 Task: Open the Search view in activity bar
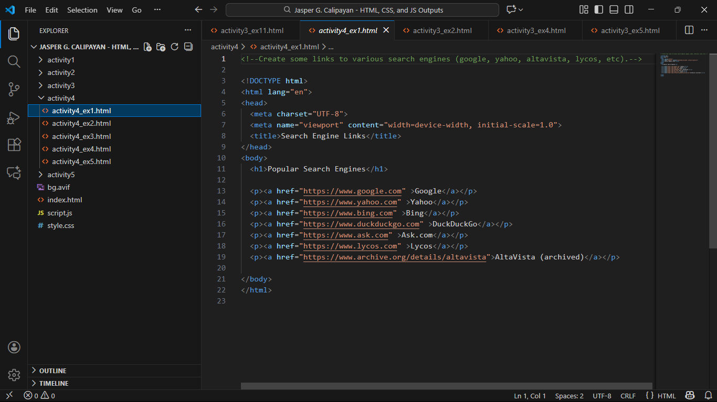(14, 62)
